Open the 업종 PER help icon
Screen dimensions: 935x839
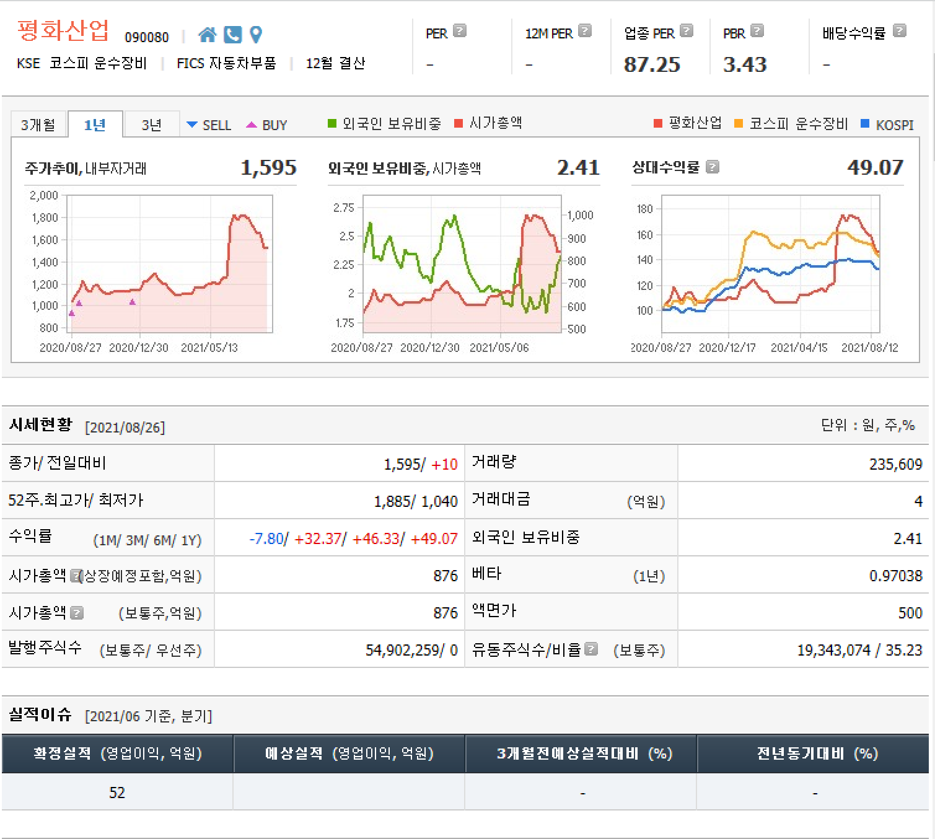click(x=686, y=30)
